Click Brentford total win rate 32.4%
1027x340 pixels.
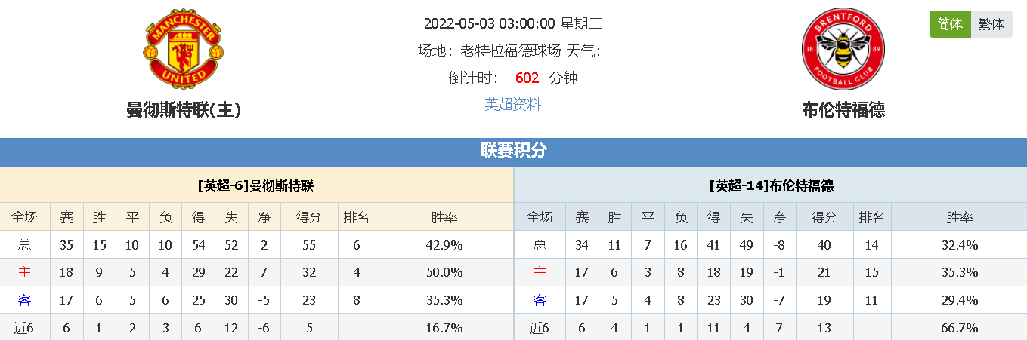[x=960, y=245]
